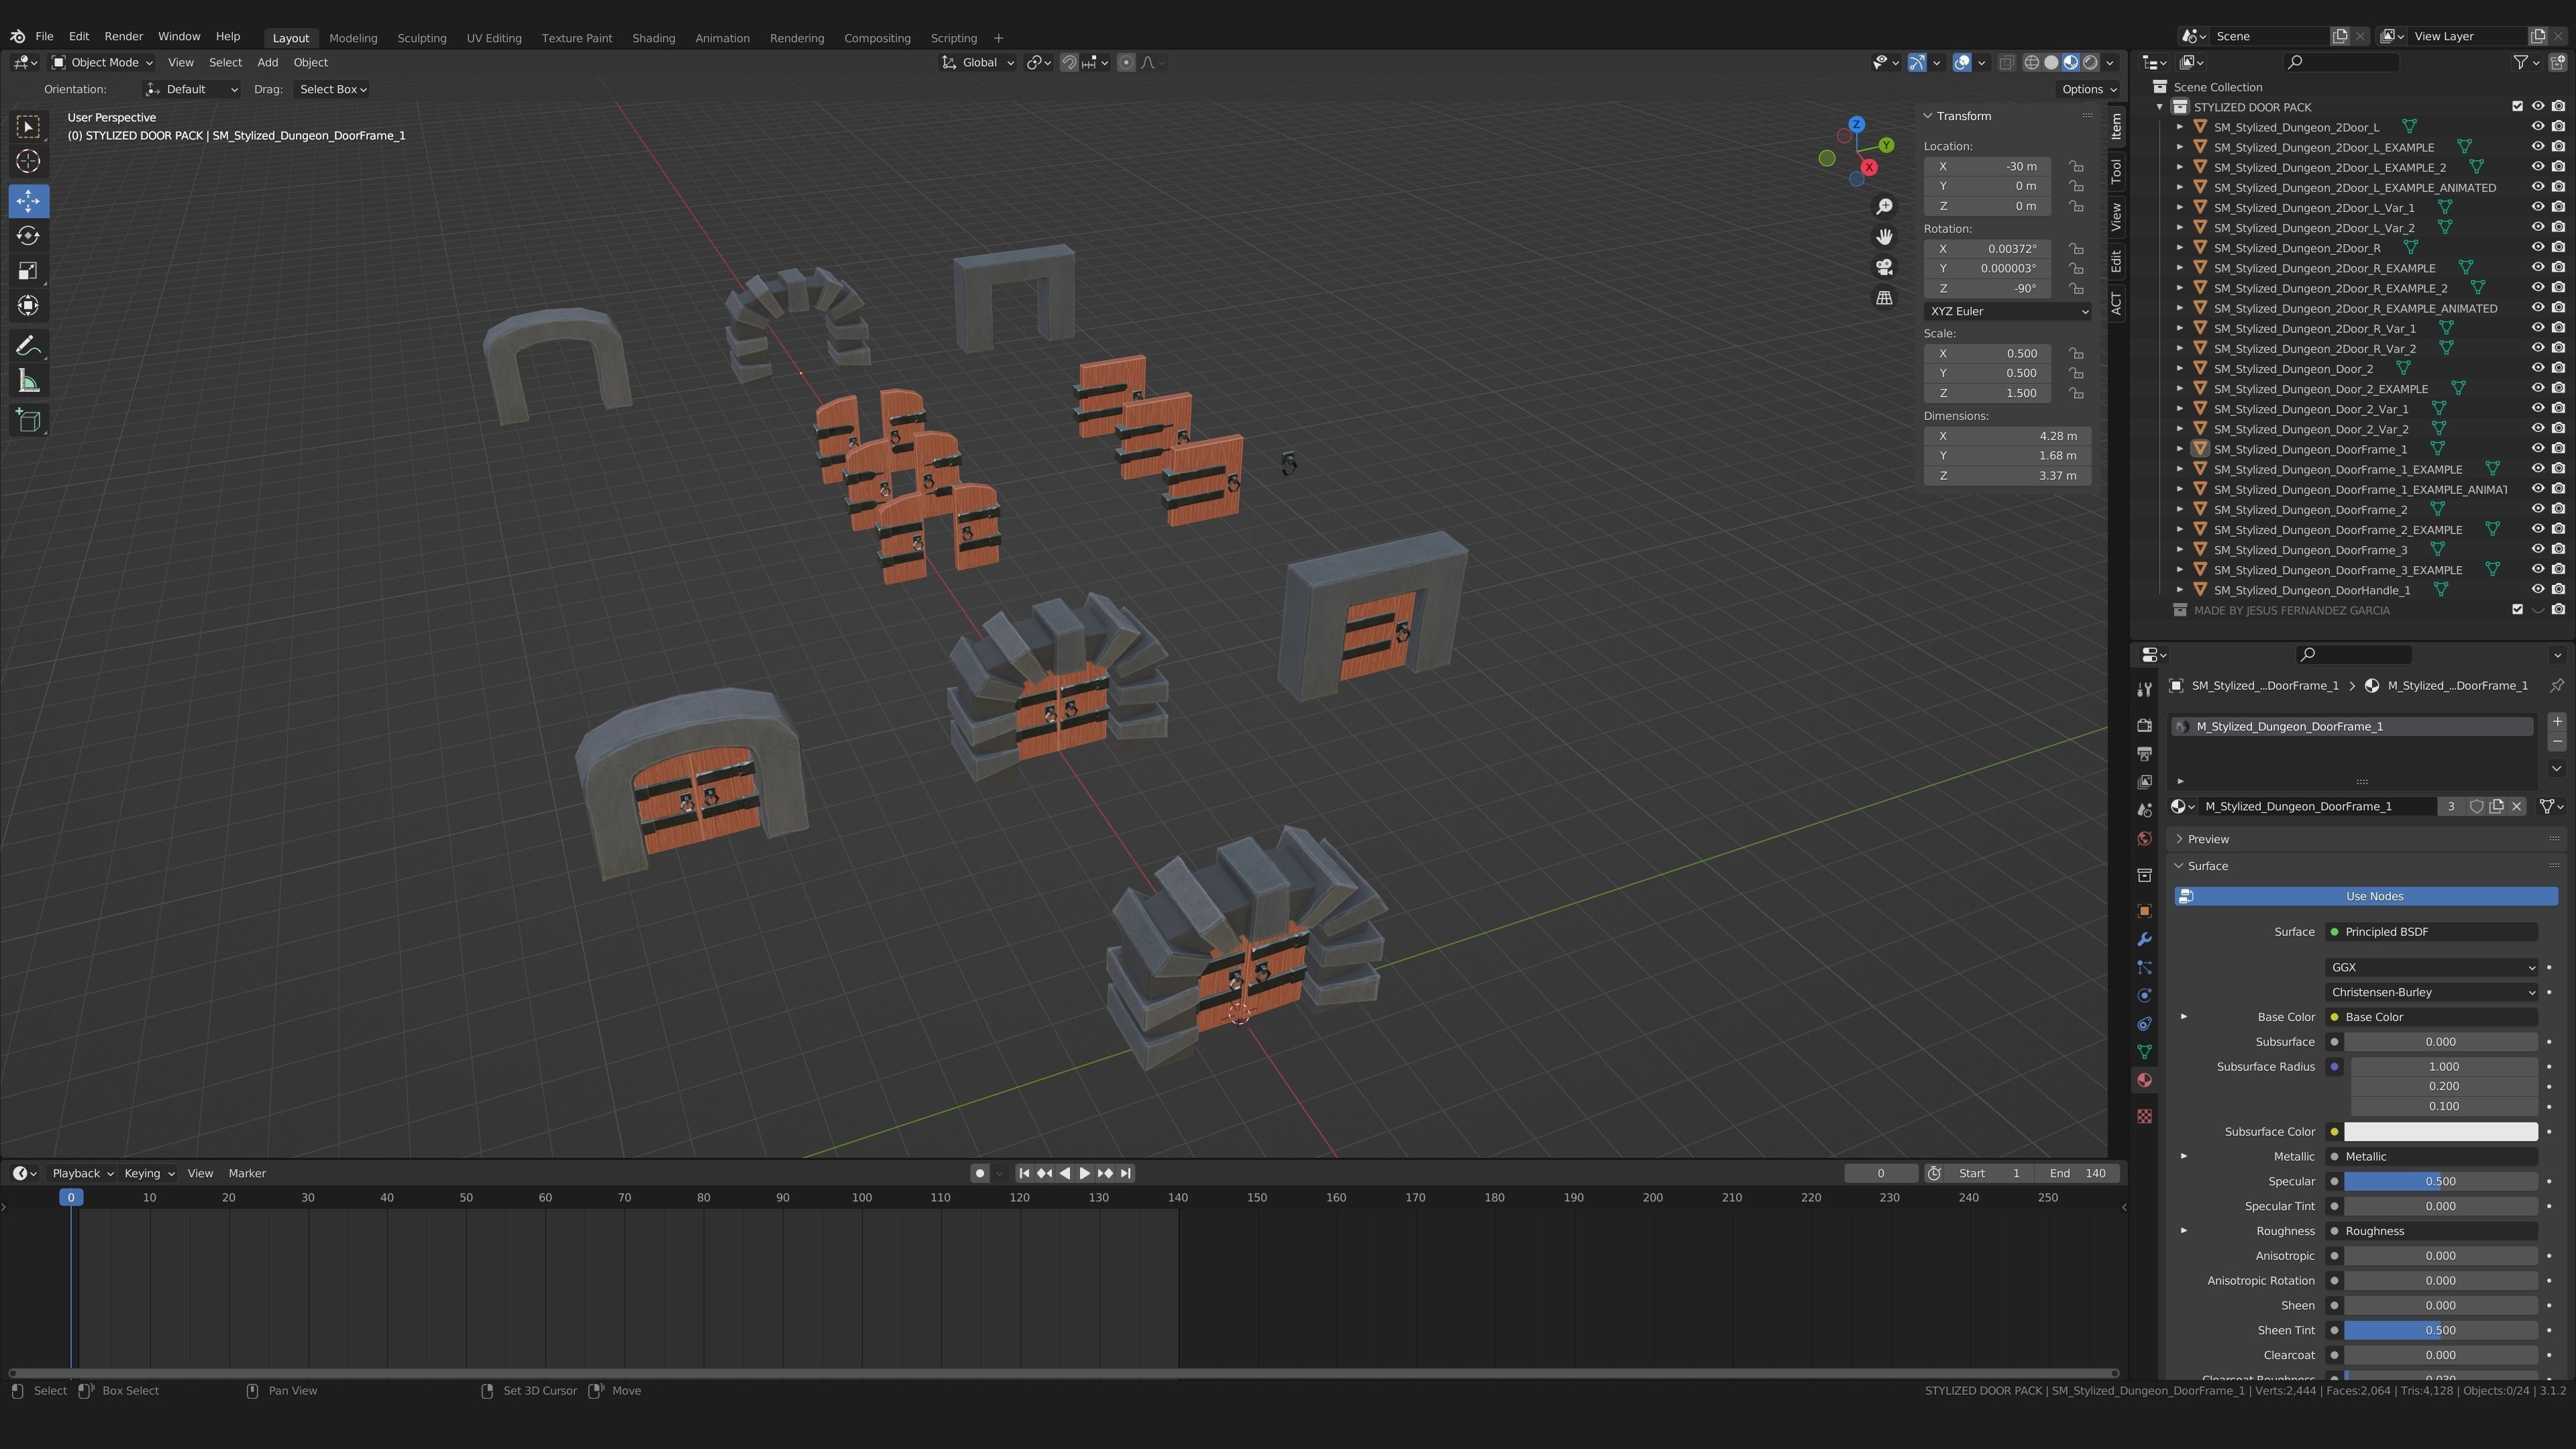2576x1449 pixels.
Task: Open the XYZ Euler rotation mode dropdown
Action: (x=2007, y=311)
